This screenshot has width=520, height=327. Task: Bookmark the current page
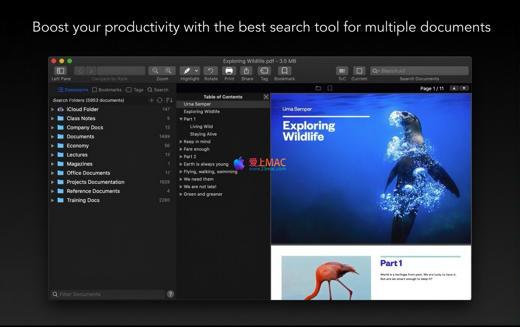click(284, 71)
